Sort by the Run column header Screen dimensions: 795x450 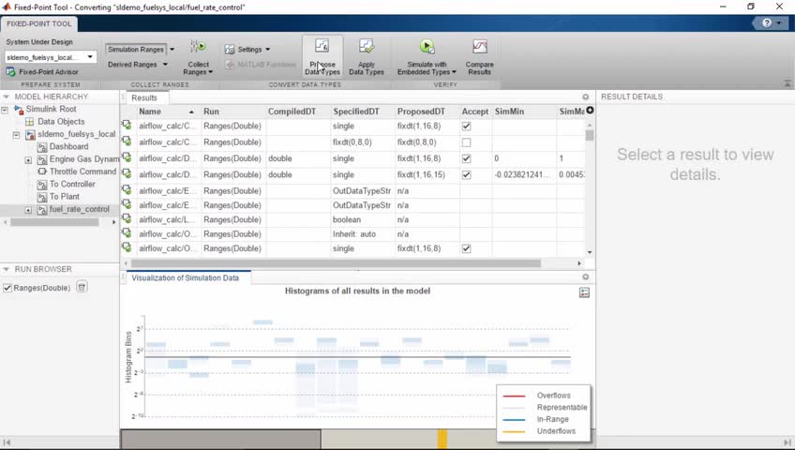233,112
